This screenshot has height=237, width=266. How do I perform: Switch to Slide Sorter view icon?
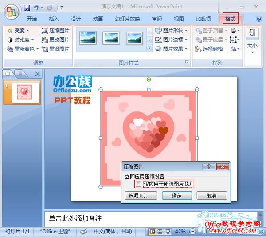pyautogui.click(x=160, y=232)
